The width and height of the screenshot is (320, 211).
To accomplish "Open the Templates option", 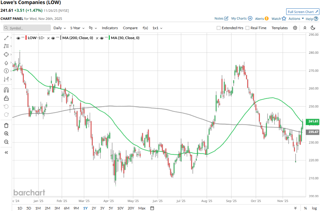I will point(279,28).
